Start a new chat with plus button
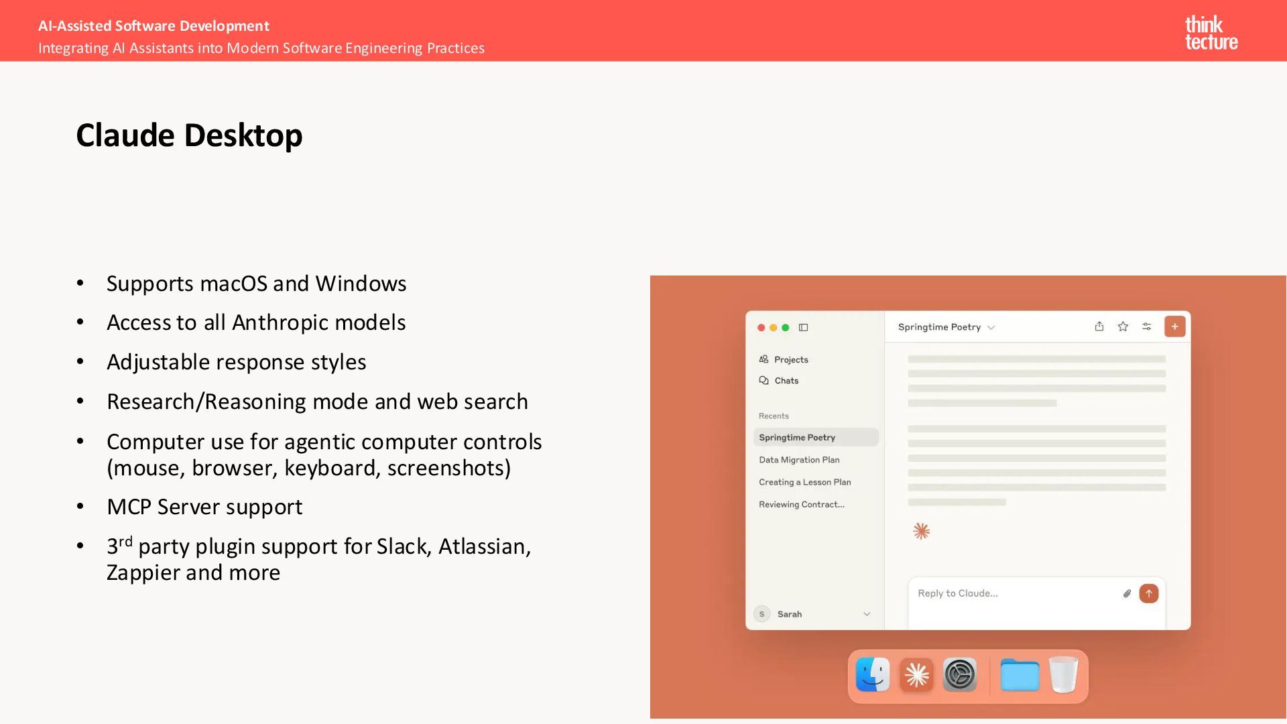 (x=1174, y=326)
